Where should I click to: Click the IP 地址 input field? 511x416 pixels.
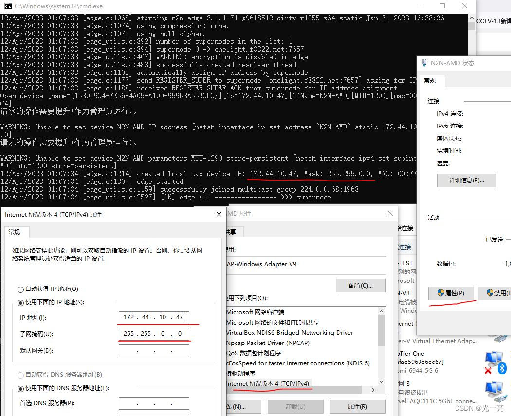click(x=154, y=317)
